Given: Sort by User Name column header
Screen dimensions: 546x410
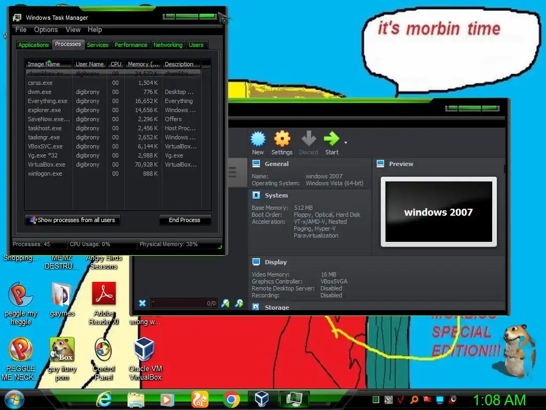Looking at the screenshot, I should point(90,64).
